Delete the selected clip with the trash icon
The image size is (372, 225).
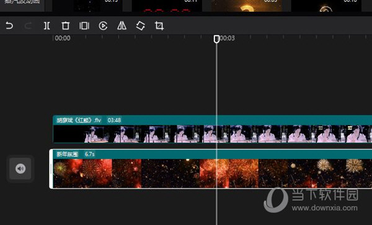click(x=66, y=25)
